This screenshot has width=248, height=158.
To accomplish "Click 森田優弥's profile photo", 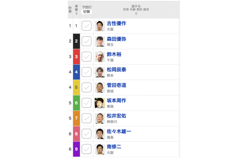I will click(100, 41).
